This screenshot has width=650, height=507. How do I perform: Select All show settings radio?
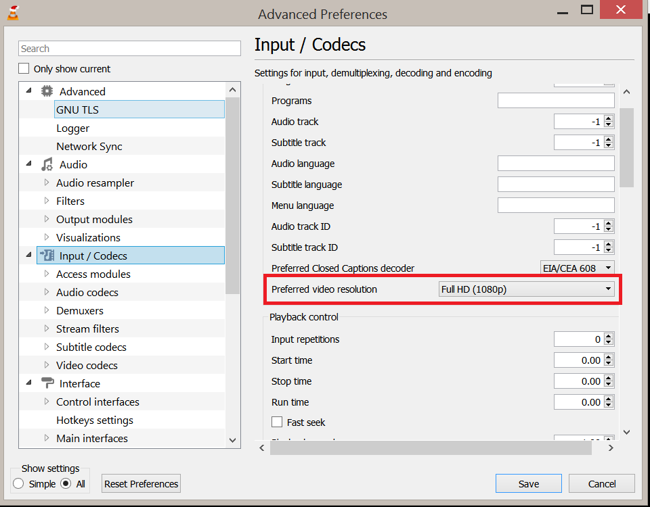tap(66, 483)
